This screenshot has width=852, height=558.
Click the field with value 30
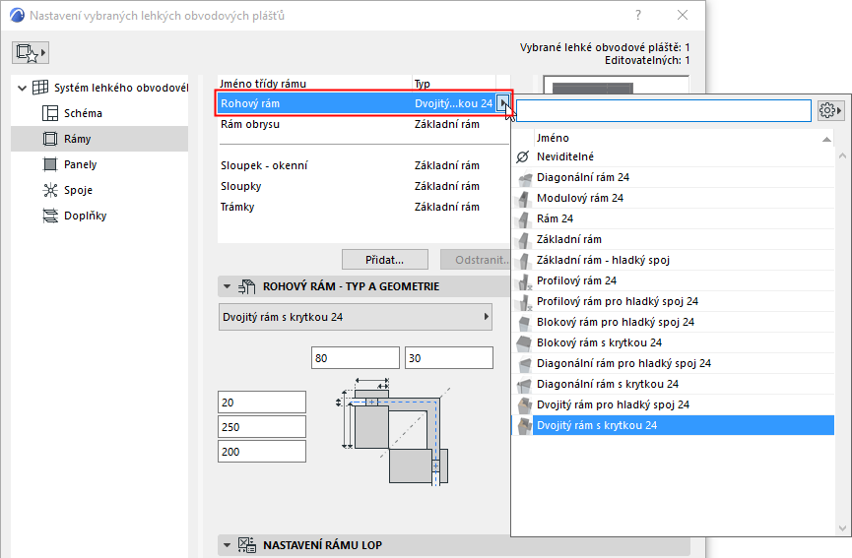click(449, 358)
